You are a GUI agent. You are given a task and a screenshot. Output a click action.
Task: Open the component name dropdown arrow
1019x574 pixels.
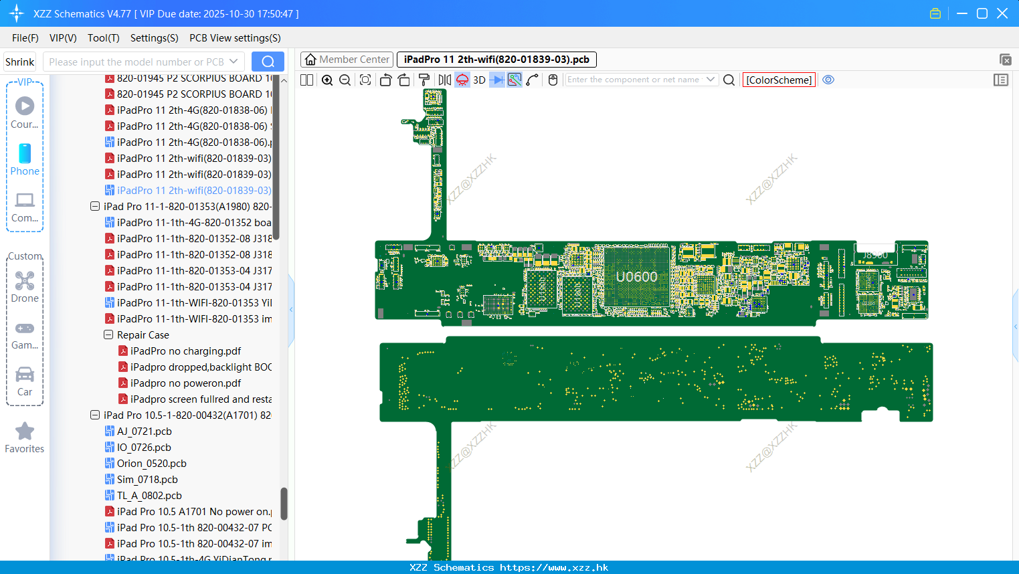(x=711, y=80)
